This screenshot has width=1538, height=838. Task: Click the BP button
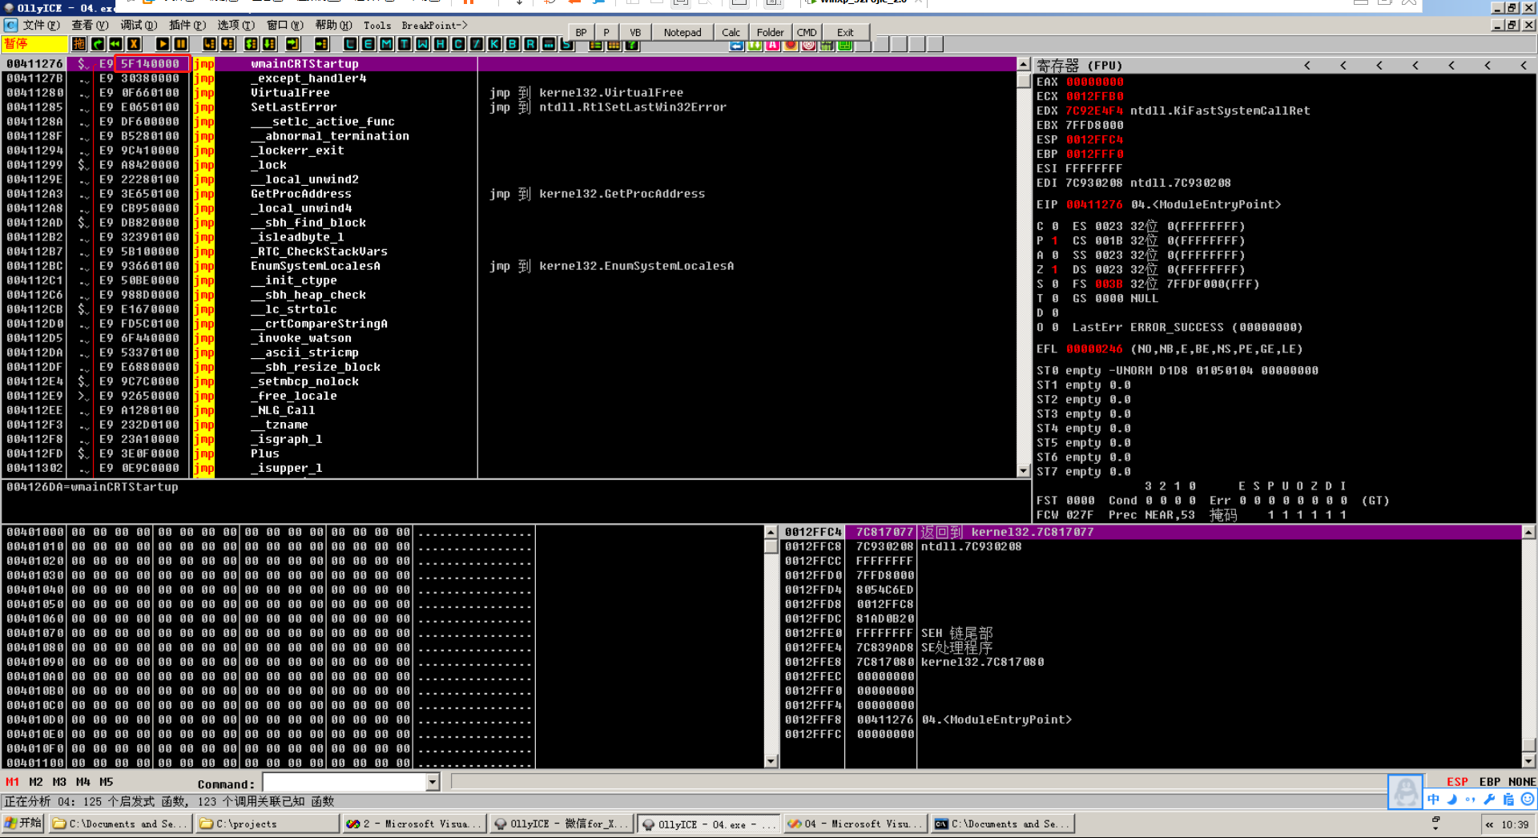(581, 32)
